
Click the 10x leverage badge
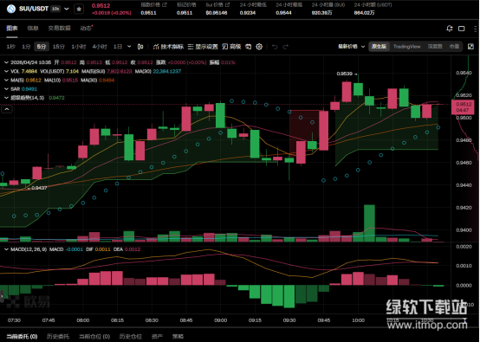(55, 9)
